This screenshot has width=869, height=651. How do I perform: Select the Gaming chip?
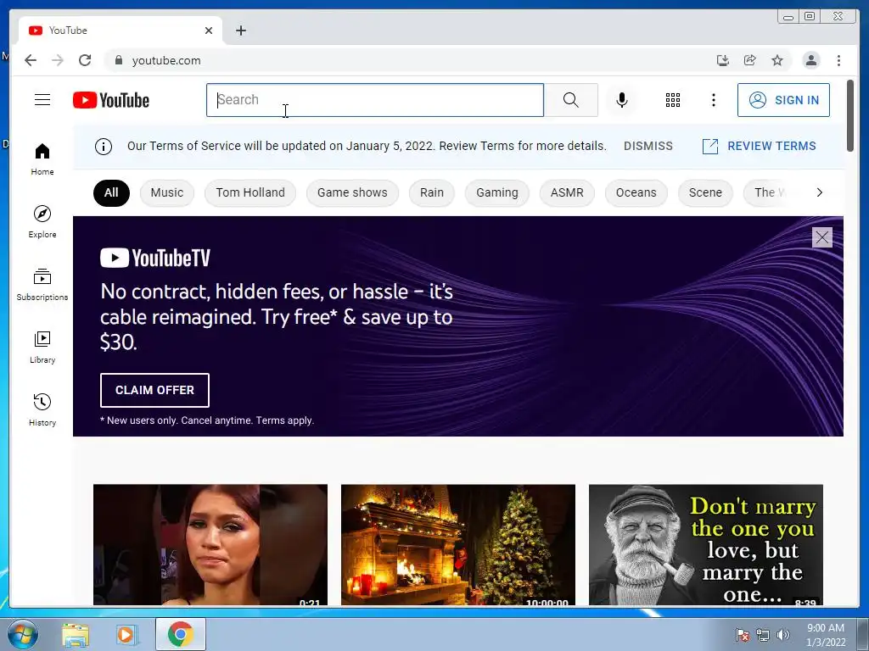click(x=497, y=192)
